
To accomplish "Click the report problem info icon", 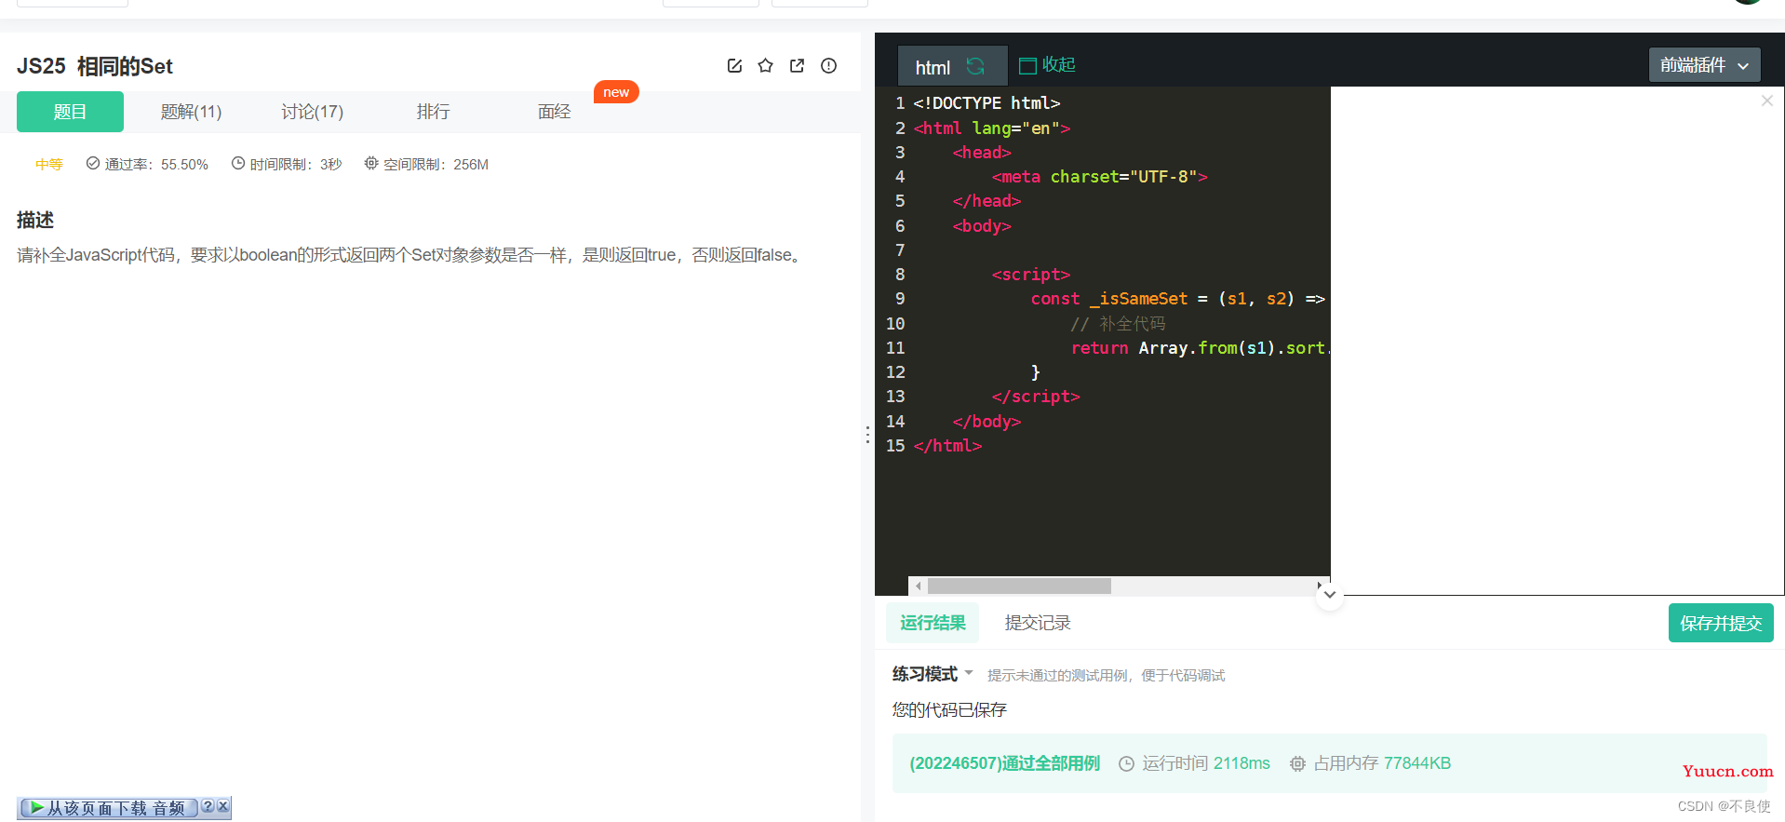I will [828, 66].
